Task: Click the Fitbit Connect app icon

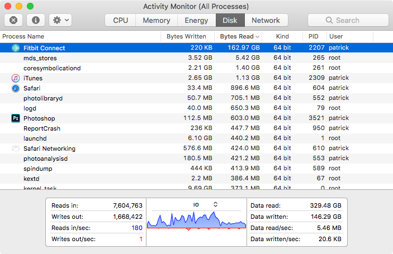Action: pos(16,48)
